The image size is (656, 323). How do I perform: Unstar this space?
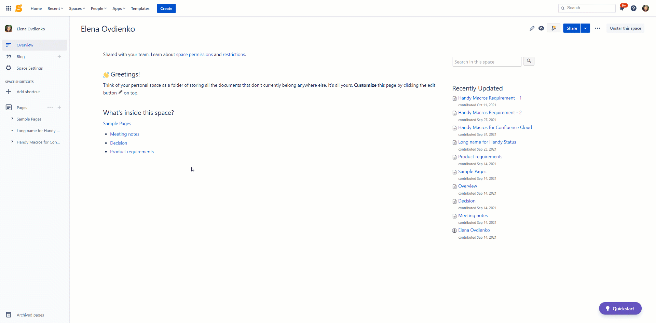625,28
